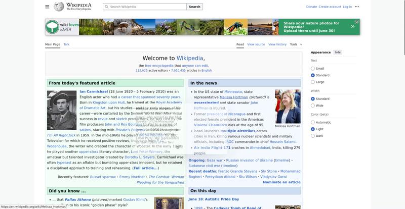Viewport: 405px width, 209px height.
Task: Click the Search button
Action: (x=194, y=7)
